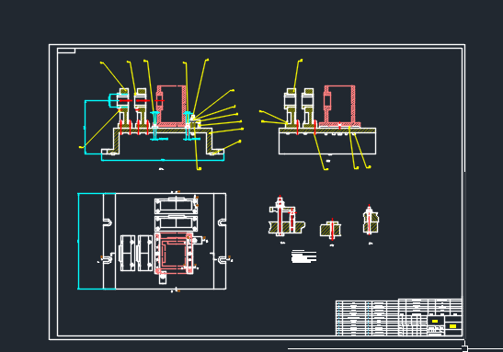Select the pink workpiece in the right side view
Viewport: 503px width, 352px height.
click(339, 106)
